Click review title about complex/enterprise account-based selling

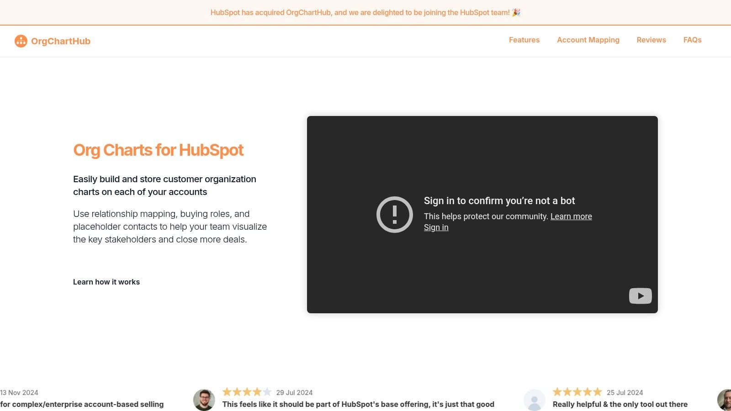(82, 404)
